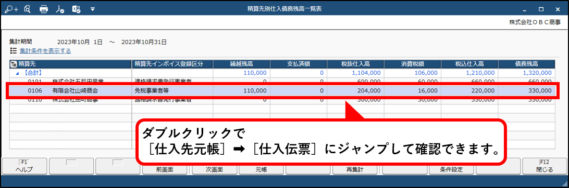Click the total 繰越残高 110,000 cell
The height and width of the screenshot is (188, 569).
coord(242,73)
